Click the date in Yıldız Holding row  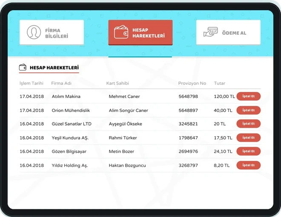32,166
